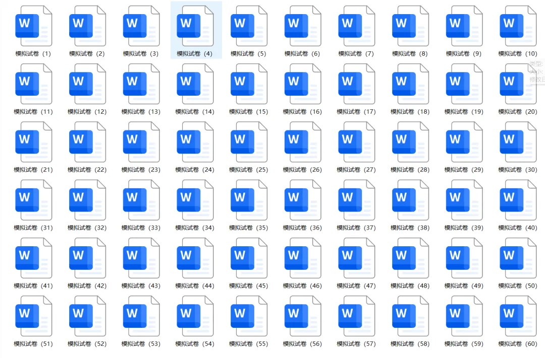Select document icon 模拟试卷 (23)

(141, 142)
